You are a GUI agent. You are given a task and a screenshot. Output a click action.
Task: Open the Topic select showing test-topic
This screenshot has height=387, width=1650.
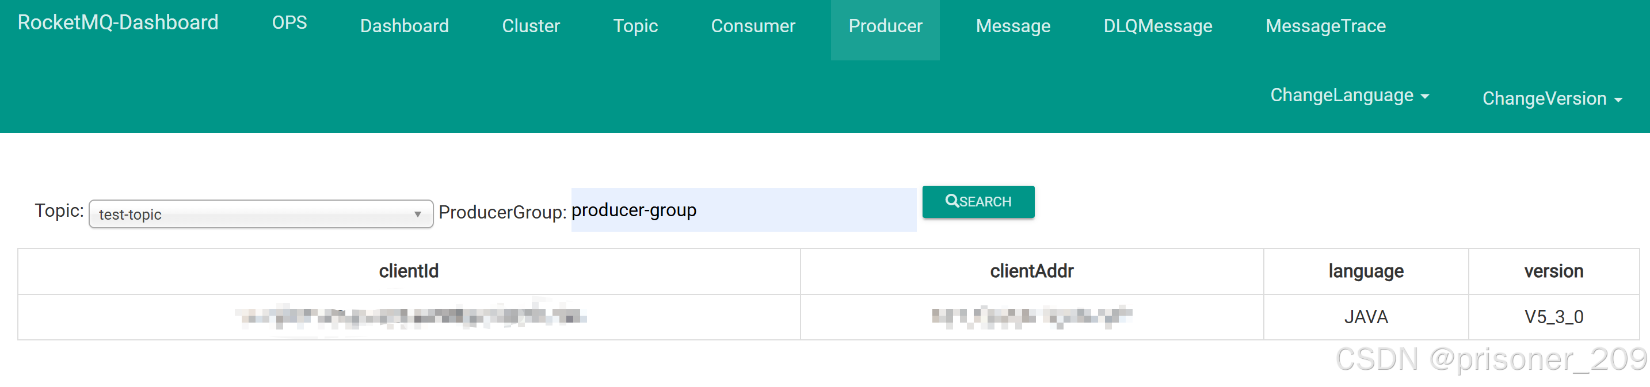pyautogui.click(x=261, y=214)
